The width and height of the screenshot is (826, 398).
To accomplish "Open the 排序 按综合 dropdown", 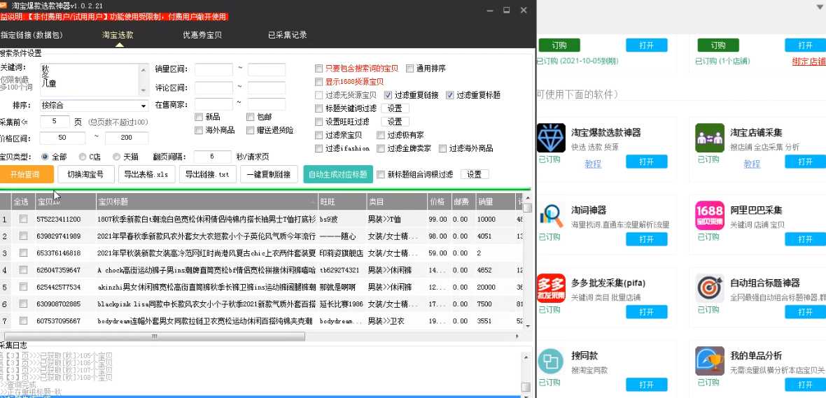I will (x=94, y=106).
